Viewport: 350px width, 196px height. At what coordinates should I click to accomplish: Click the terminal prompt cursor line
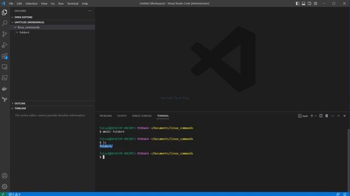tap(102, 157)
